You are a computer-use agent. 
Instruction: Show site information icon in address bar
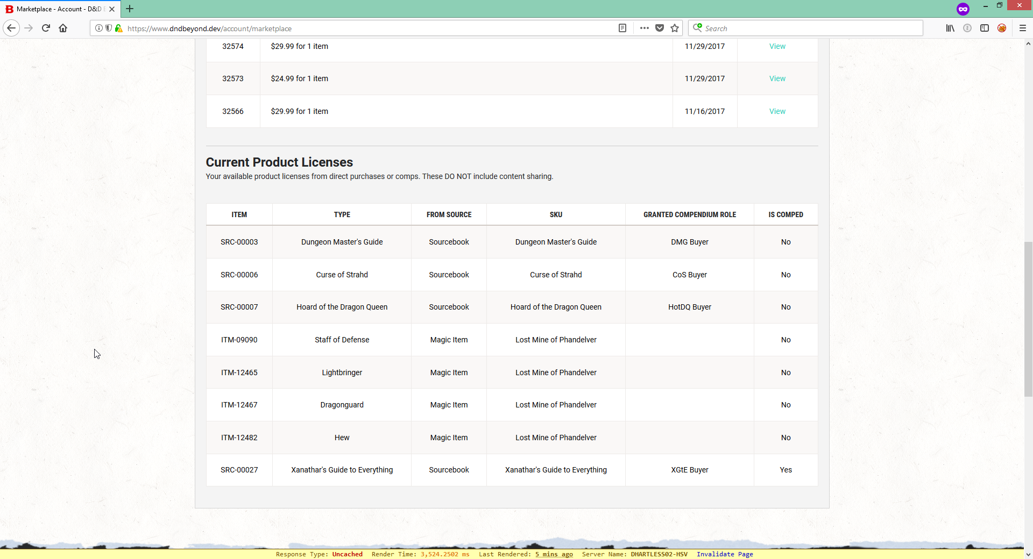click(x=98, y=28)
